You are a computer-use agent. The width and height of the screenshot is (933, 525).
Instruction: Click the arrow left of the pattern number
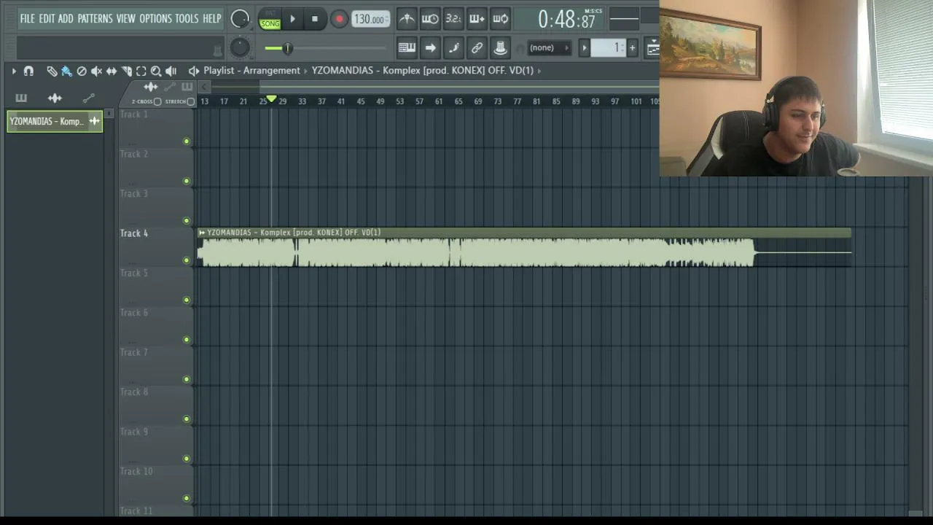pos(584,48)
